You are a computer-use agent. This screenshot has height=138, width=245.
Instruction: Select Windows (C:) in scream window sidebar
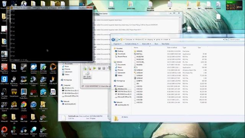click(122, 89)
